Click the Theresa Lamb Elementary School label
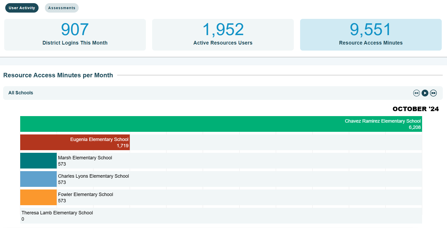Viewport: 447px width, 228px height. [57, 213]
